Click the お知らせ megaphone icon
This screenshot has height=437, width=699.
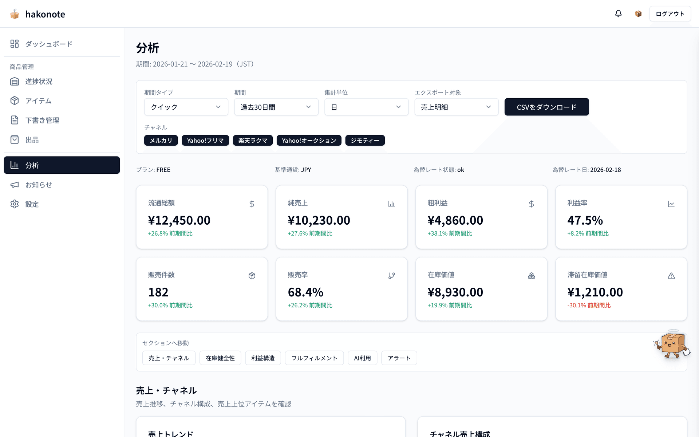[x=15, y=185]
